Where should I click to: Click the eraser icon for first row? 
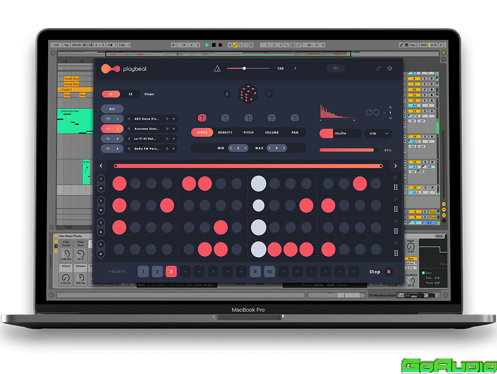pyautogui.click(x=396, y=178)
